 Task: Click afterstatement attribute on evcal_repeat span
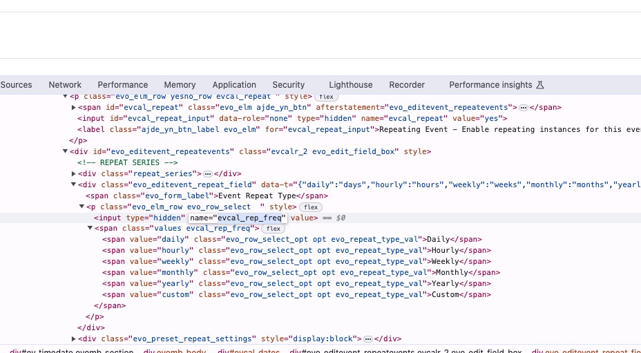point(414,107)
